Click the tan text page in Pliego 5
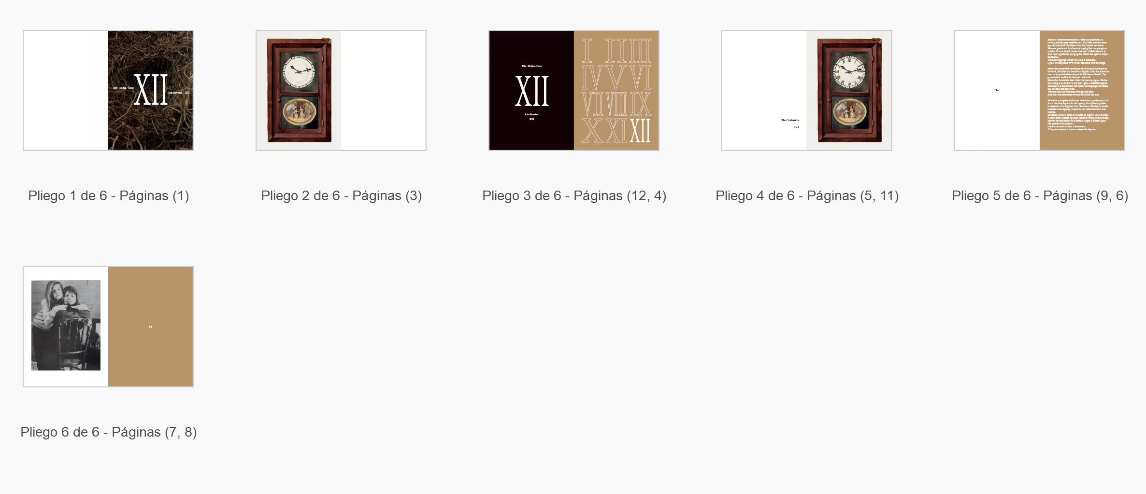The width and height of the screenshot is (1146, 494). [1082, 90]
